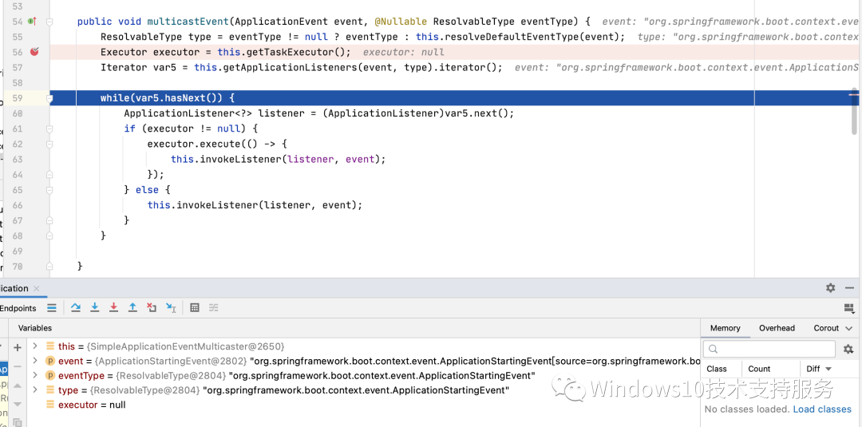Click the Trace Current Stream Chain icon

214,308
